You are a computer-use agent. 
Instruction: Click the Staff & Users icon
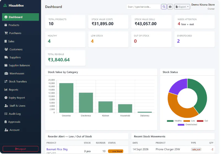[x=6, y=106]
